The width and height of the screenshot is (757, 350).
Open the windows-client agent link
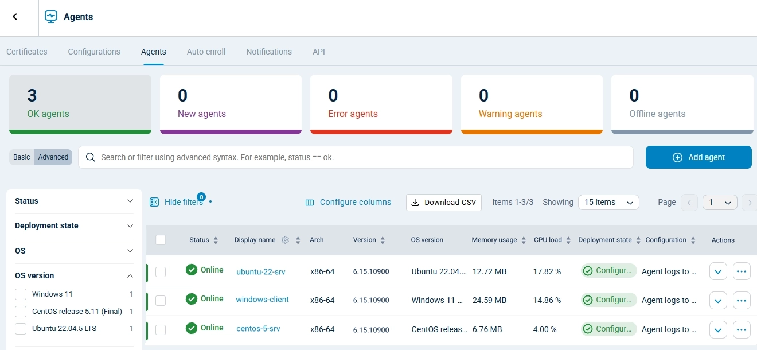pyautogui.click(x=263, y=300)
